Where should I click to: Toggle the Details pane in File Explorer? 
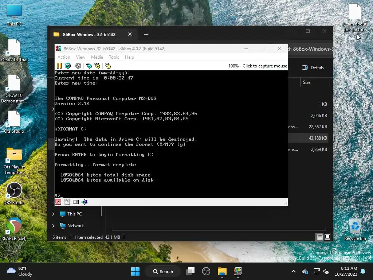pyautogui.click(x=313, y=67)
